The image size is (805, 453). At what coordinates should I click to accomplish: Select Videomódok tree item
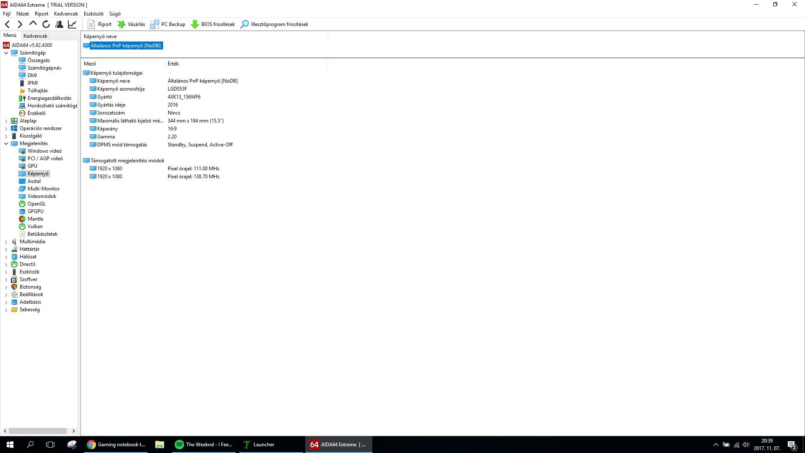click(42, 196)
